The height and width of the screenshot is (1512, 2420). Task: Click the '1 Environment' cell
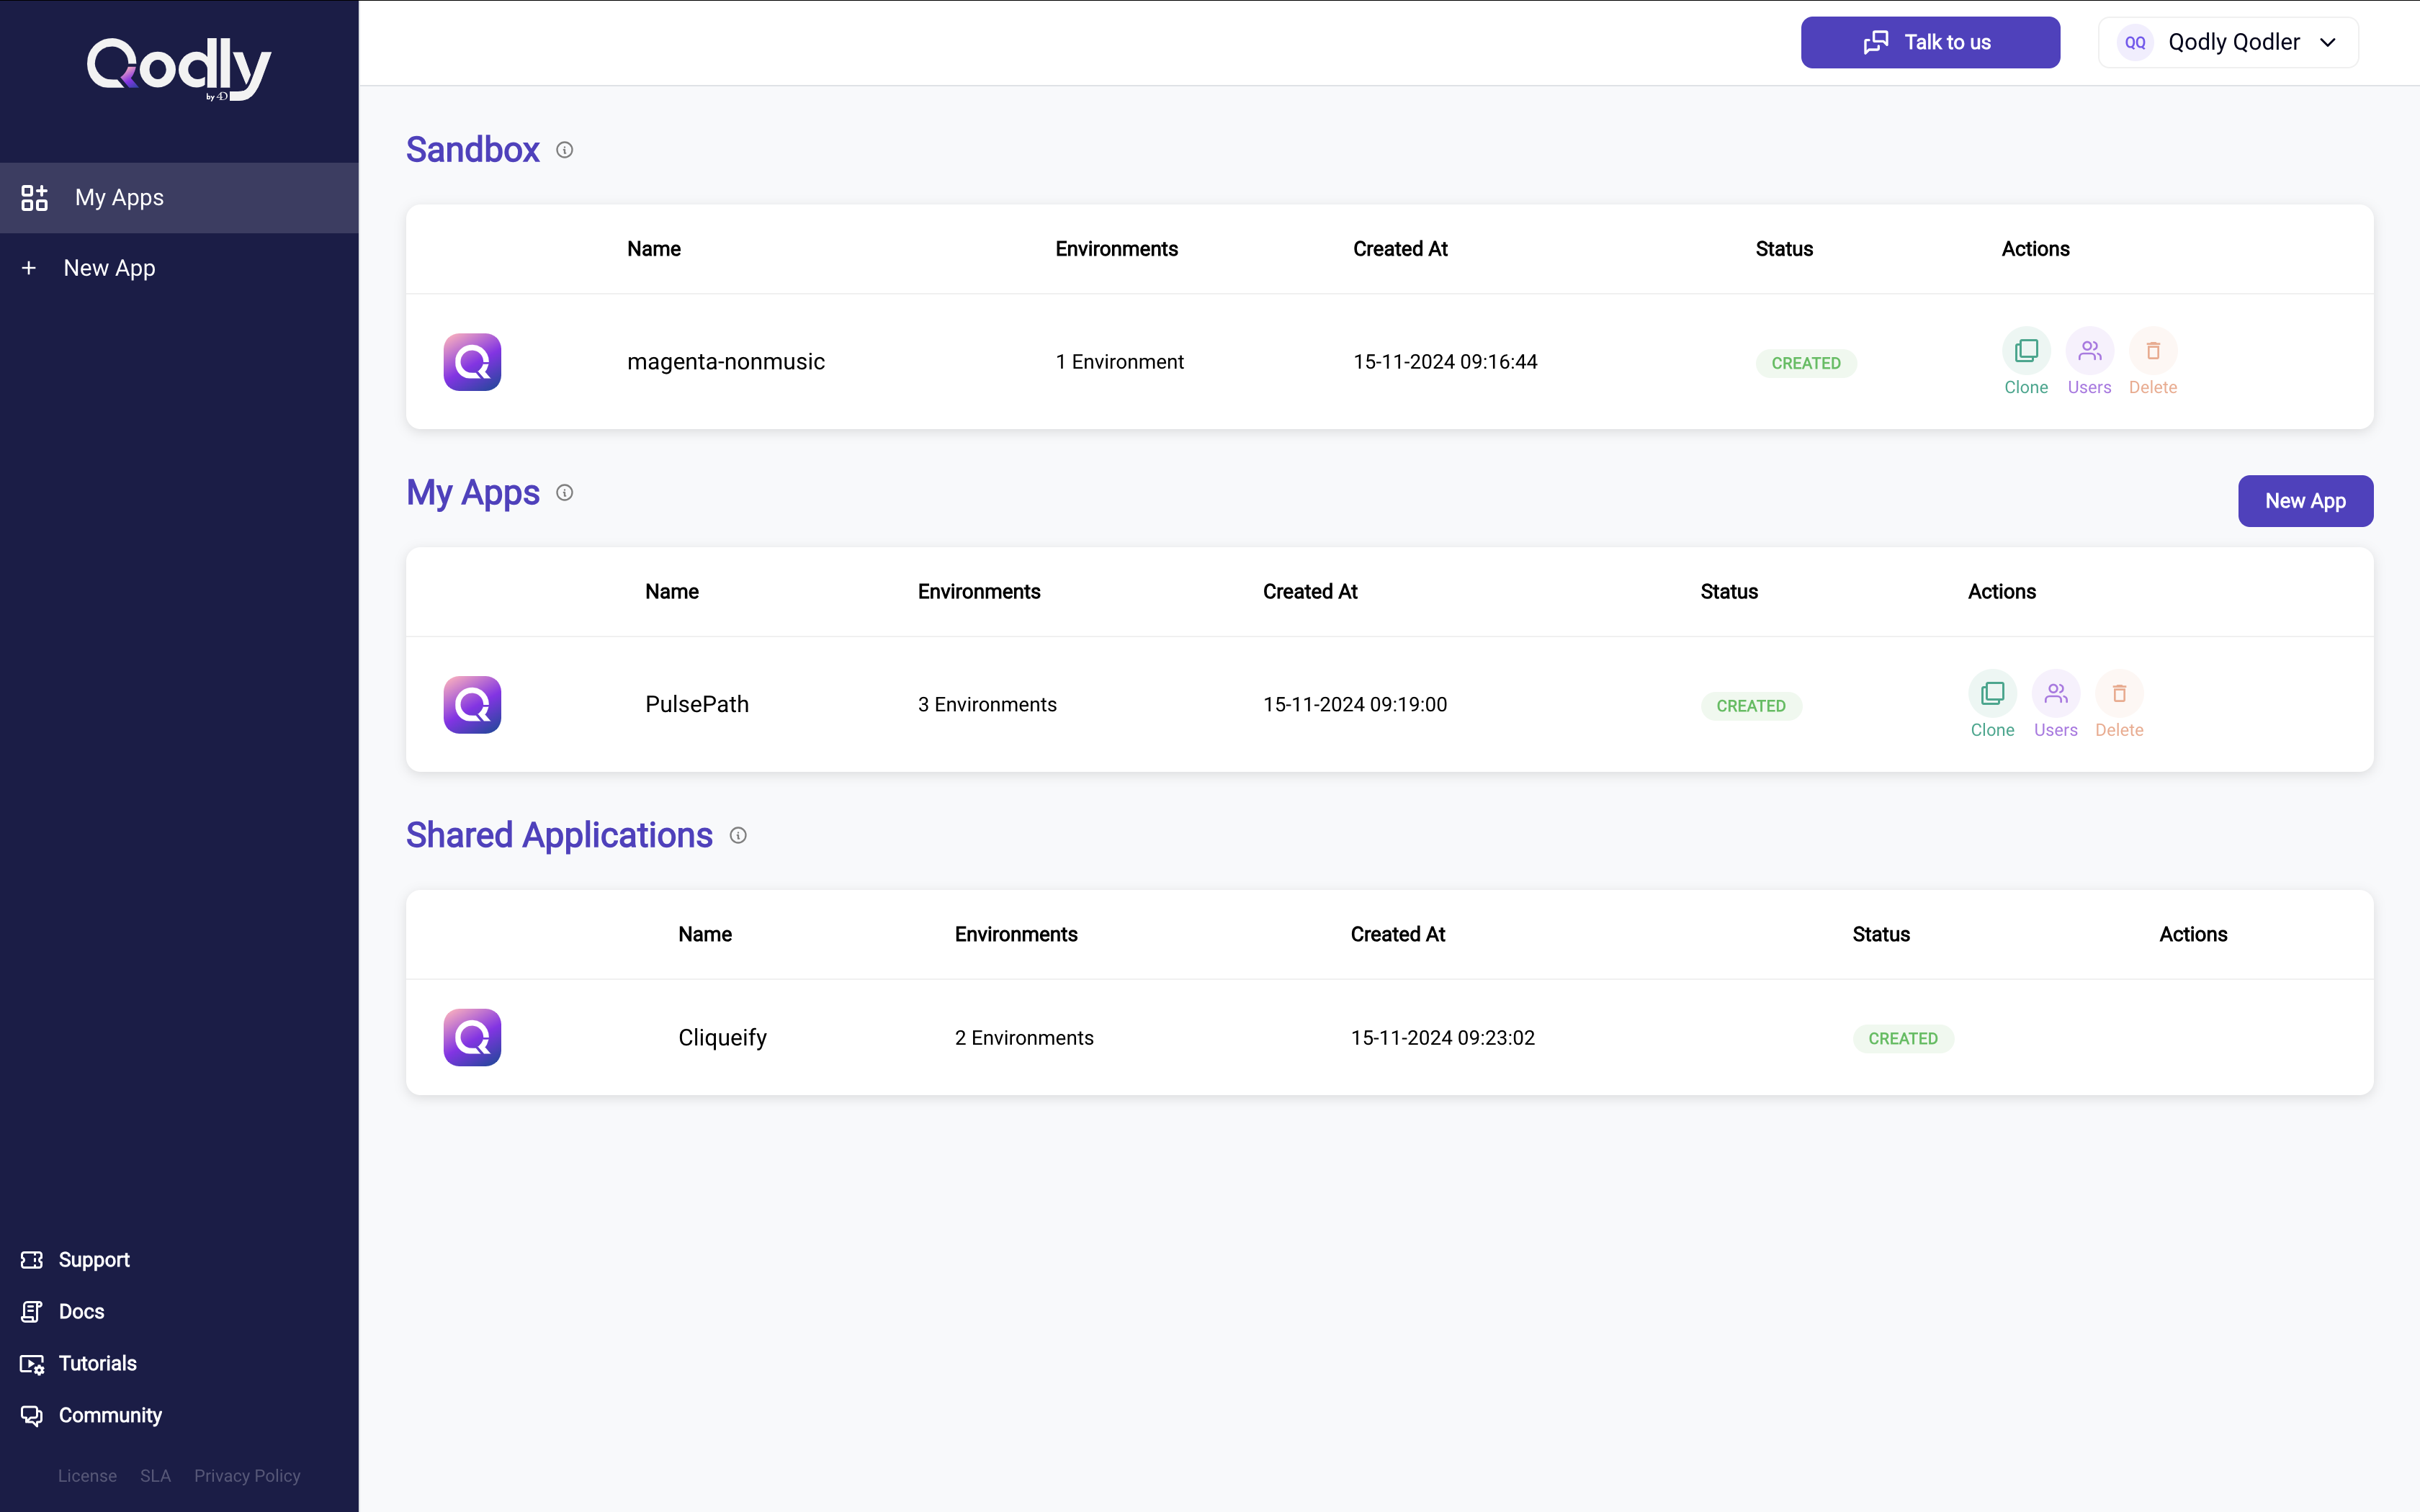coord(1119,362)
